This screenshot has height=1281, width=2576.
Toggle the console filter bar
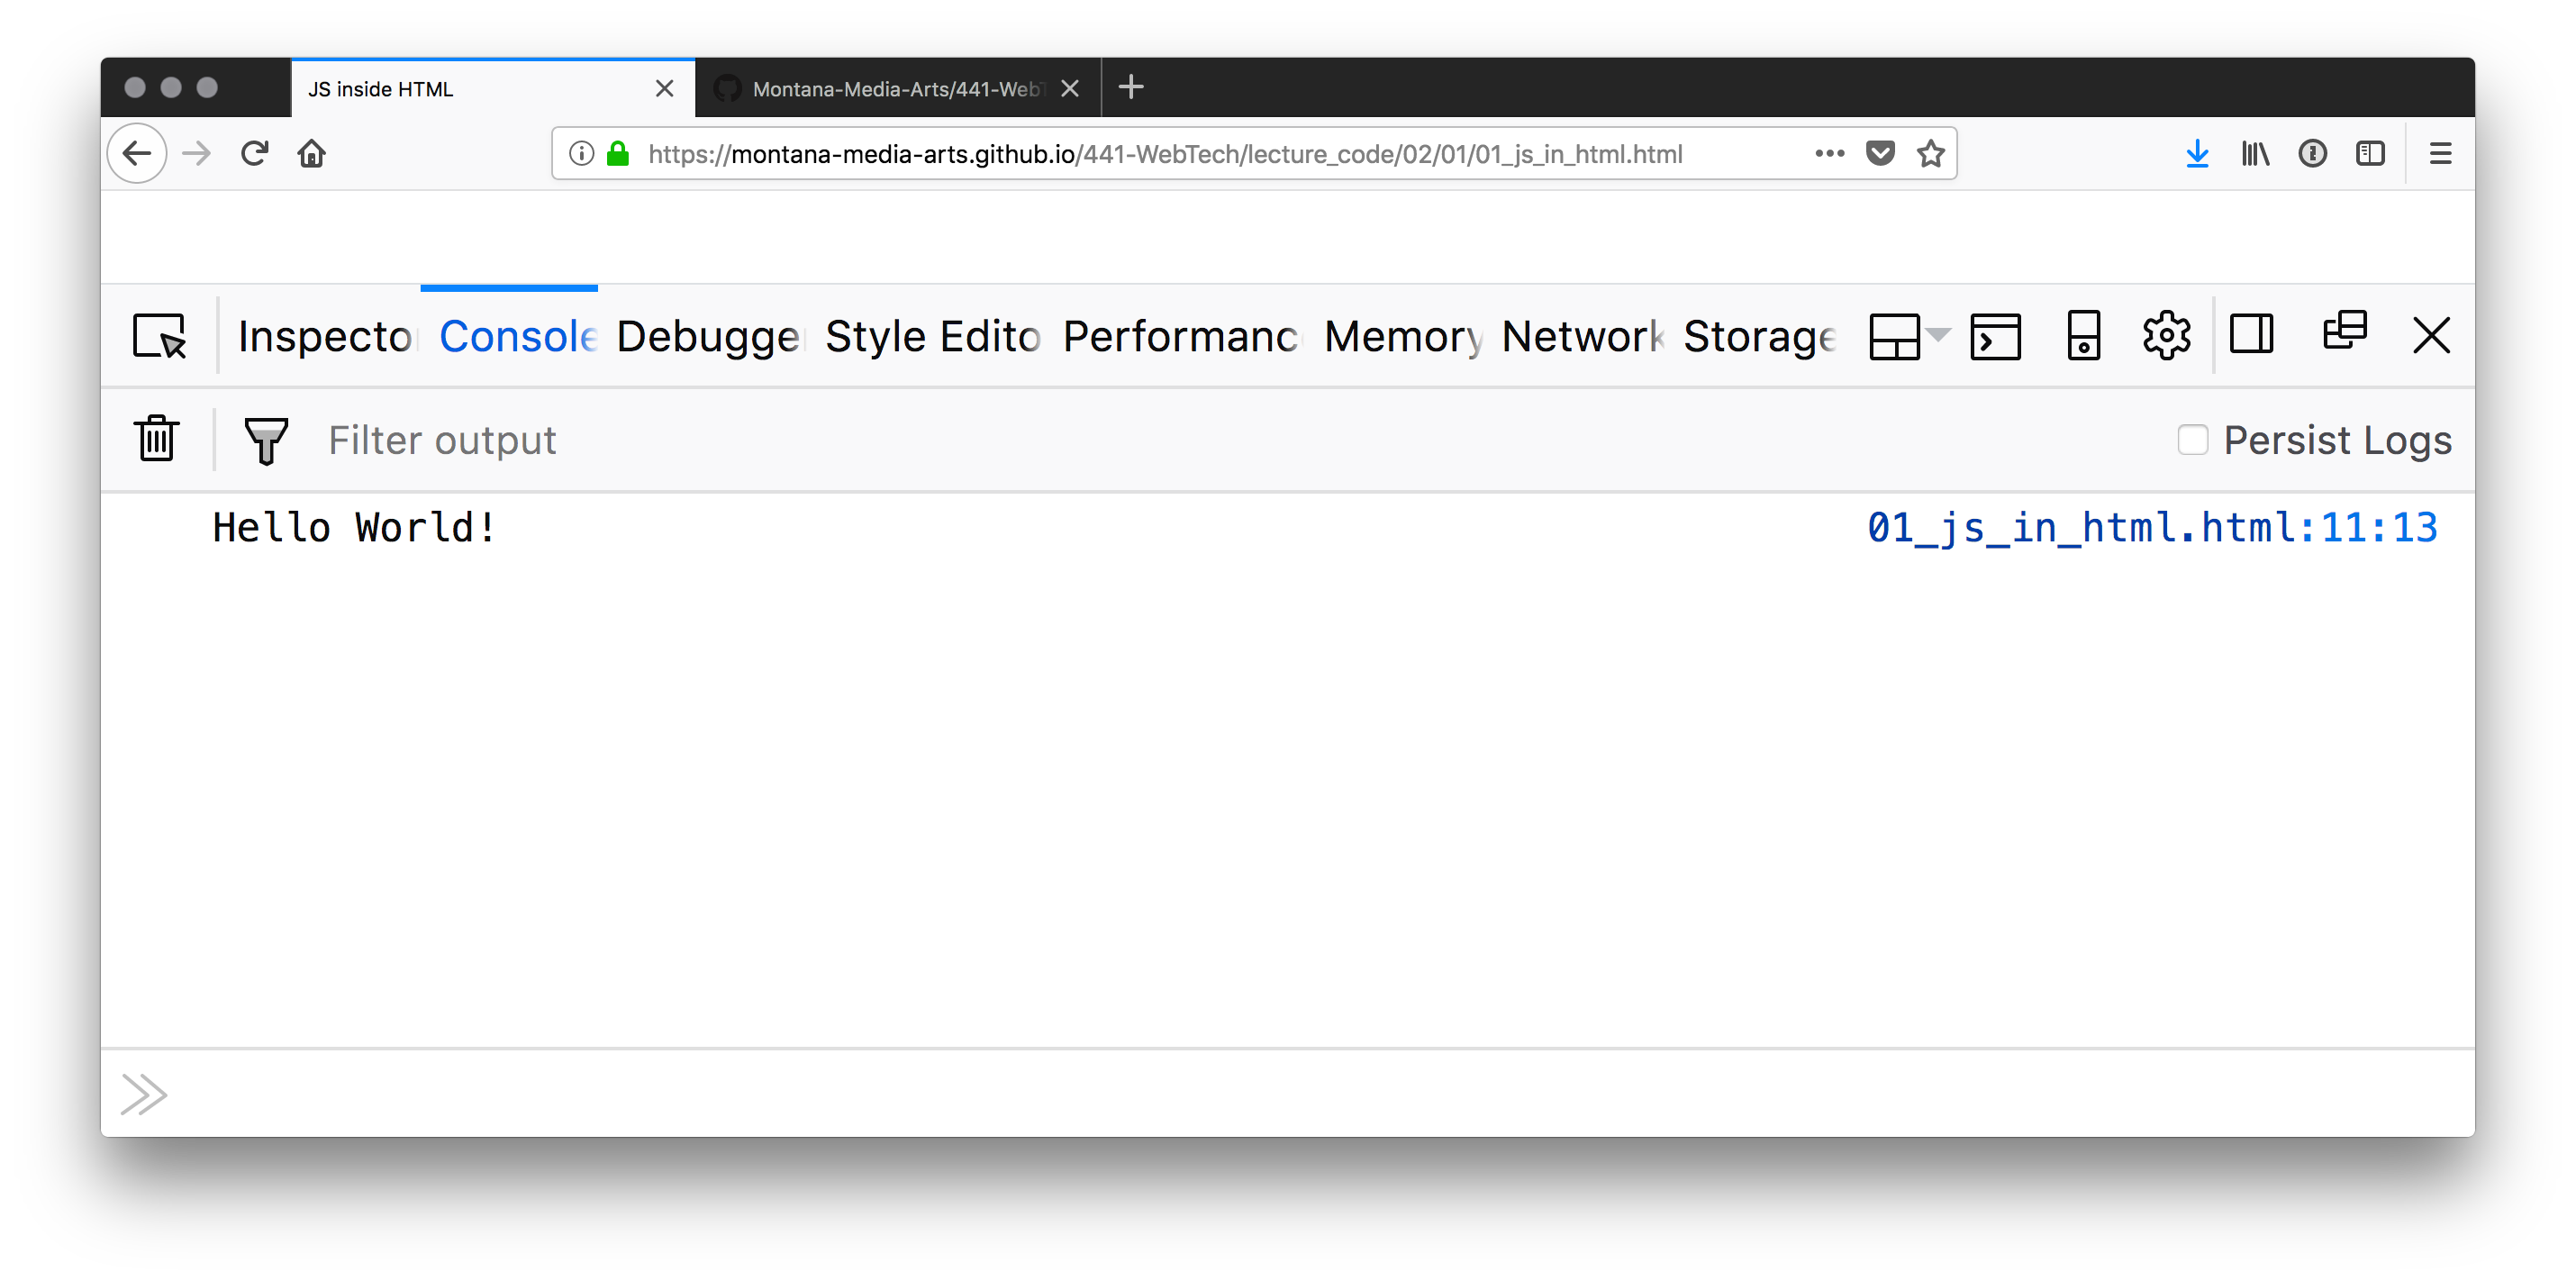pos(266,440)
